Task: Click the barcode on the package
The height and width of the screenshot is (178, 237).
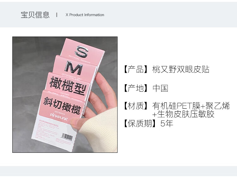Action: pyautogui.click(x=67, y=137)
